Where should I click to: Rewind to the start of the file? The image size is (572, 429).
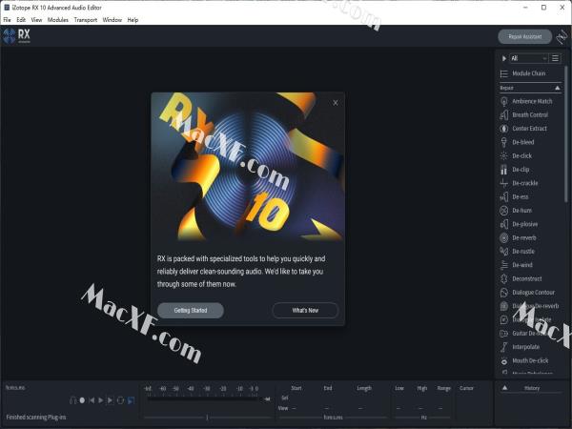coord(92,400)
